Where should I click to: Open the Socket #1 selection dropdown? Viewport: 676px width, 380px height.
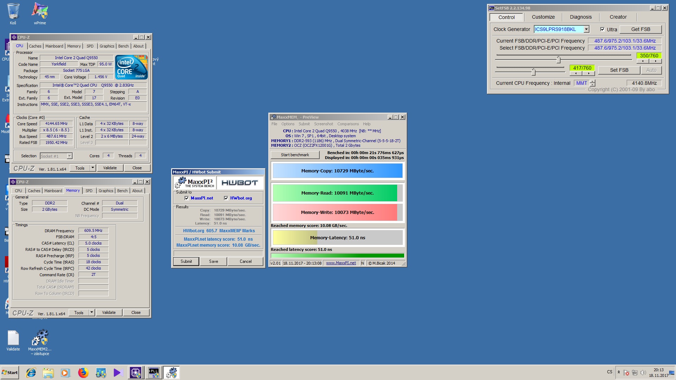(69, 156)
